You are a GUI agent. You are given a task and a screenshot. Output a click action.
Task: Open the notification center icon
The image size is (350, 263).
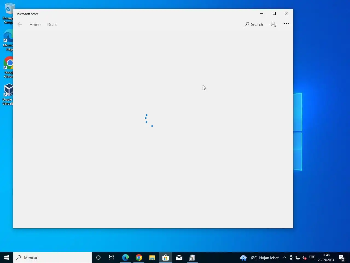[x=342, y=258]
